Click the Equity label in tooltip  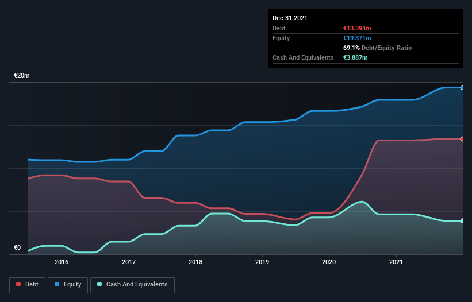click(281, 38)
